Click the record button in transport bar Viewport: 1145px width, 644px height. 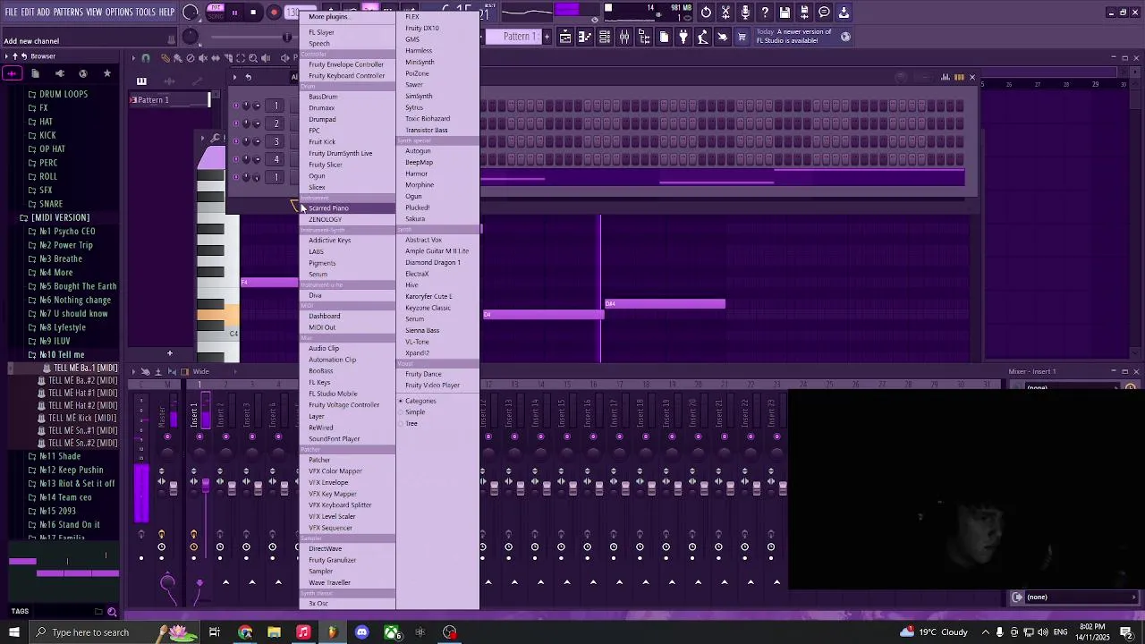tap(274, 13)
